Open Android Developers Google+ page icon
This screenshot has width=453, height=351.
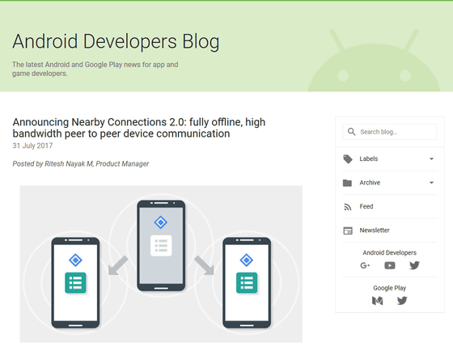pyautogui.click(x=365, y=265)
